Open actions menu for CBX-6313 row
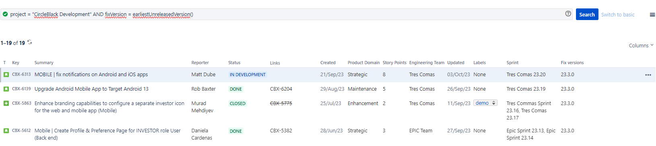 (648, 75)
